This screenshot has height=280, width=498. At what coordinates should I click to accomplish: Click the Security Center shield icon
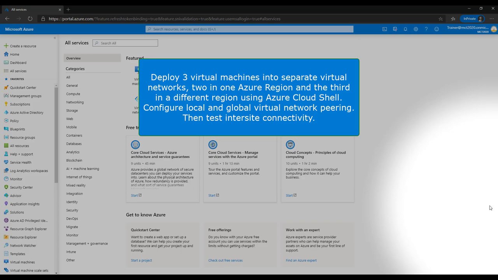pyautogui.click(x=6, y=187)
